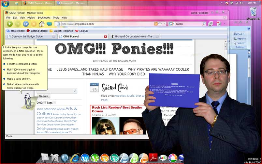Click the blue W dock icon

click(x=85, y=158)
